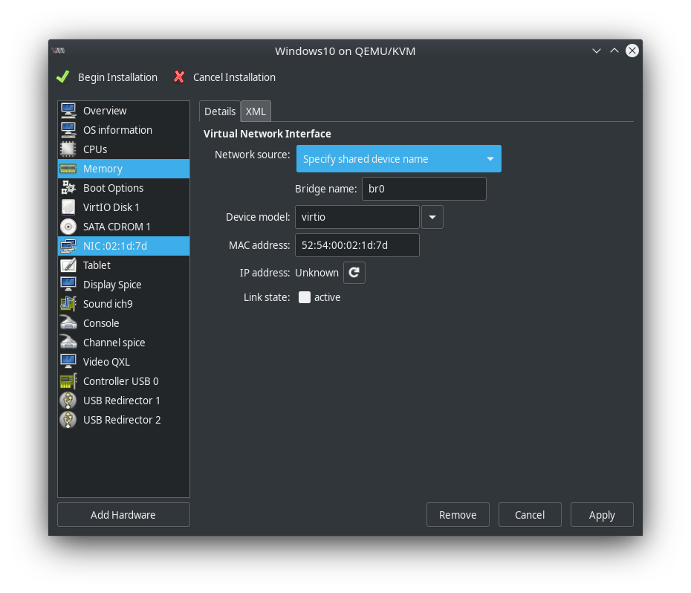Select the Controller USB 0 card icon
This screenshot has width=691, height=593.
(x=68, y=381)
